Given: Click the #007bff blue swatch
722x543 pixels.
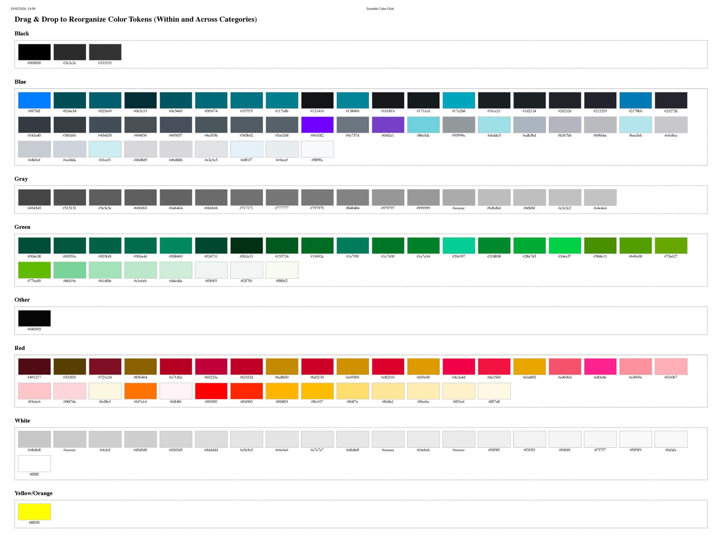Looking at the screenshot, I should tap(34, 100).
